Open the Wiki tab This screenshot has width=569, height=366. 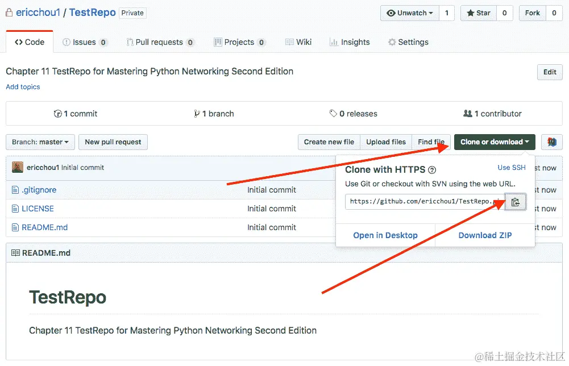coord(298,42)
